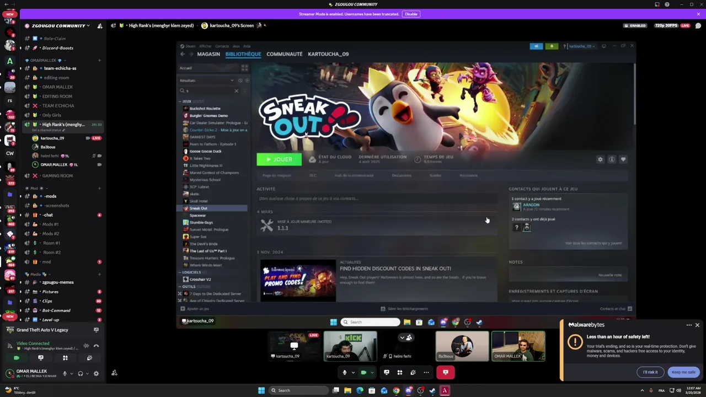Collapse the LOGICIELS section in Steam library
Image resolution: width=706 pixels, height=397 pixels.
tap(180, 272)
